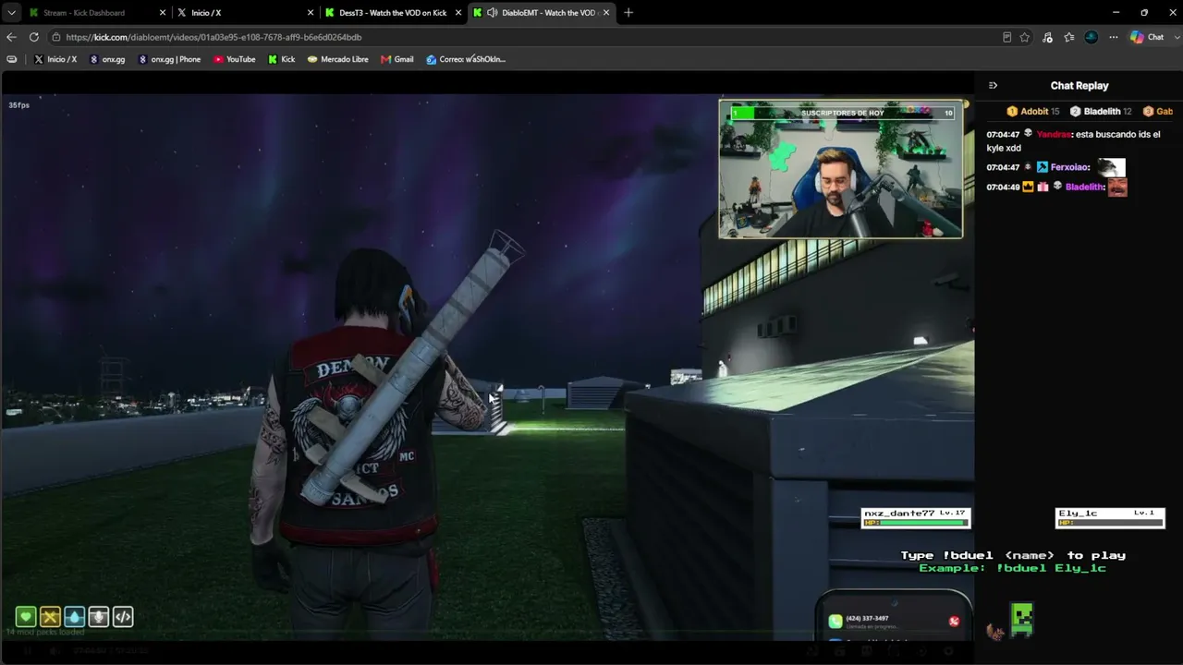Viewport: 1183px width, 665px height.
Task: View site information lock icon
Action: 56,37
